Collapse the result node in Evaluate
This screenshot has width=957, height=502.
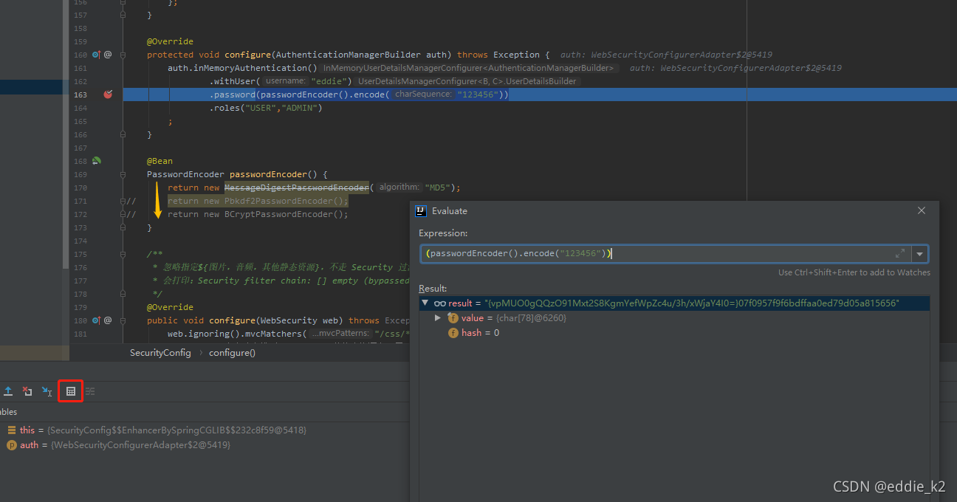tap(425, 303)
